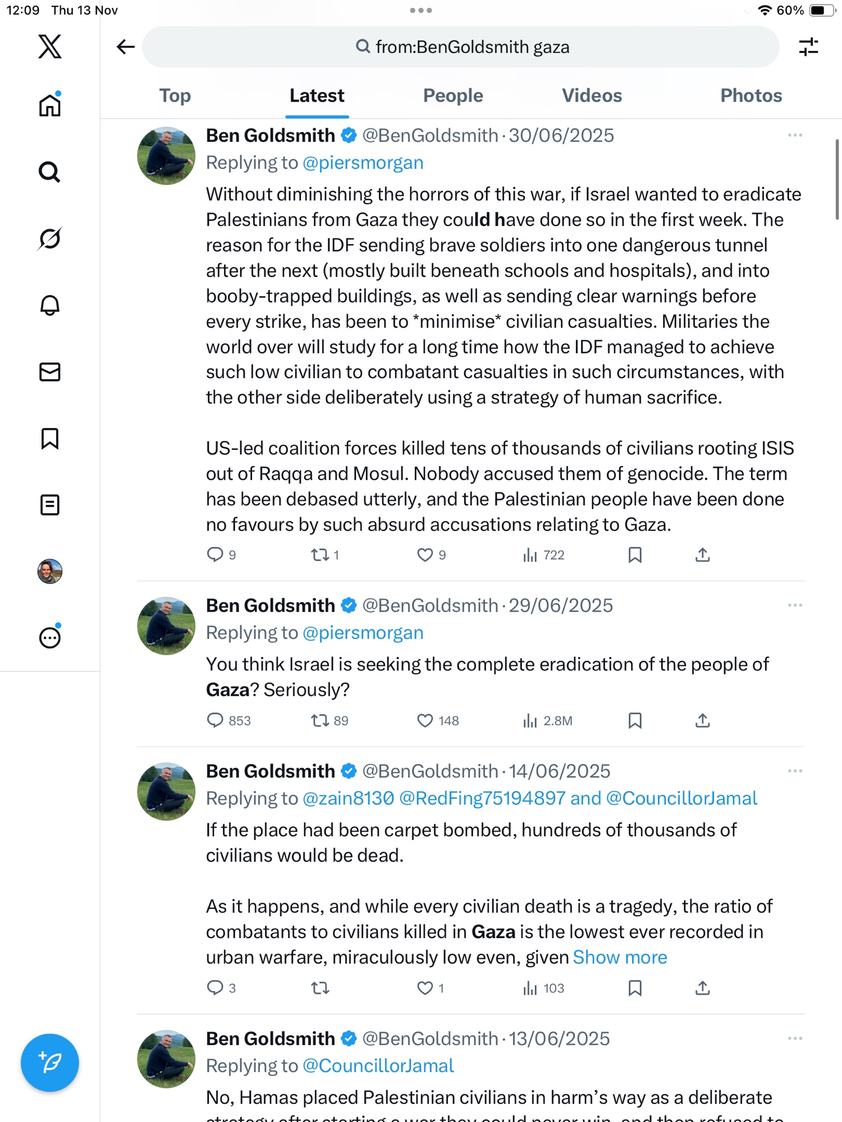The height and width of the screenshot is (1122, 842).
Task: Repost the 14/06/2025 tweet
Action: coord(320,988)
